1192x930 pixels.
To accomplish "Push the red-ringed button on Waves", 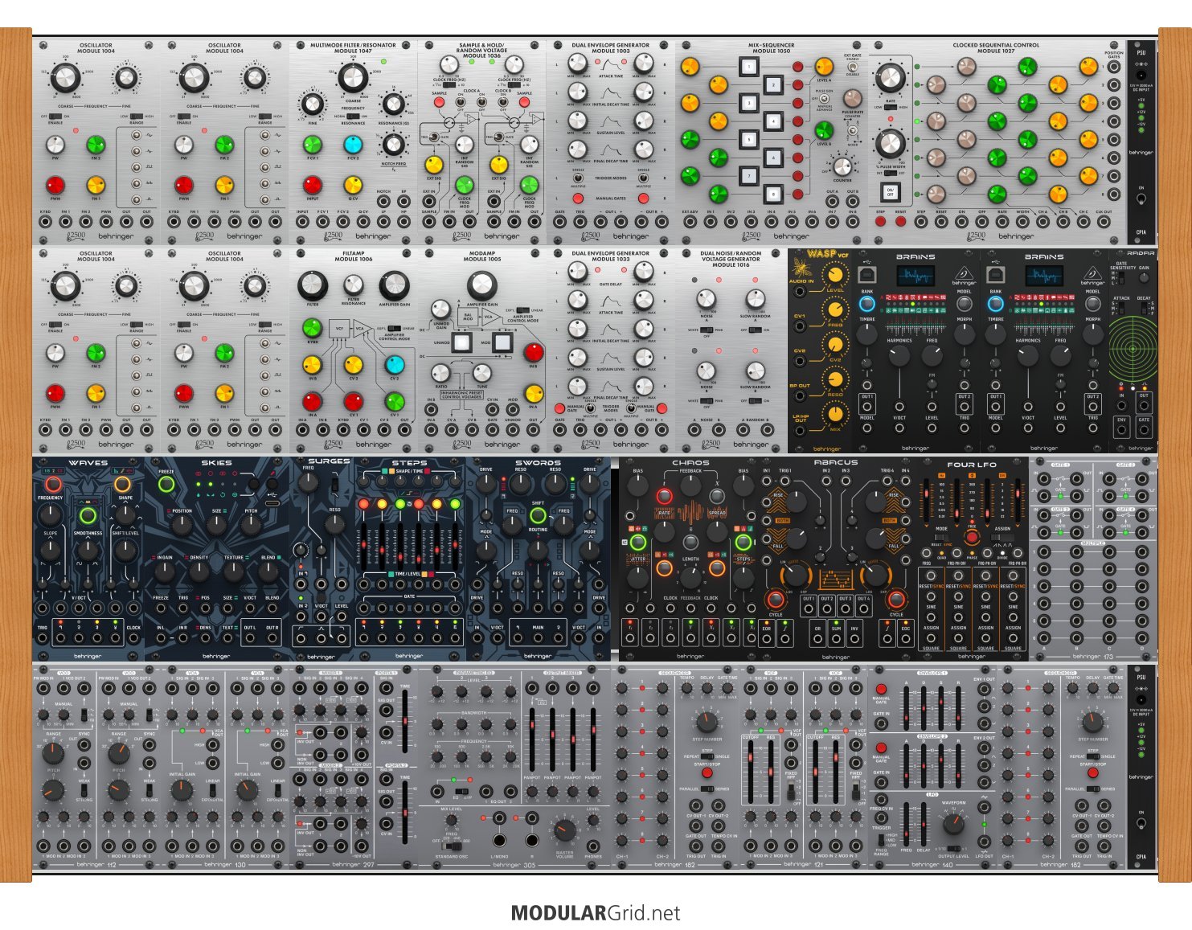I will (52, 484).
